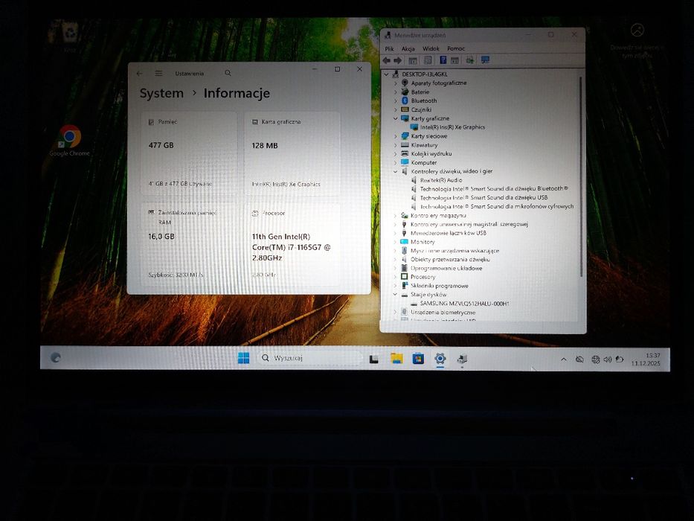This screenshot has width=694, height=521.
Task: Open Properties from Device Manager toolbar
Action: [428, 60]
